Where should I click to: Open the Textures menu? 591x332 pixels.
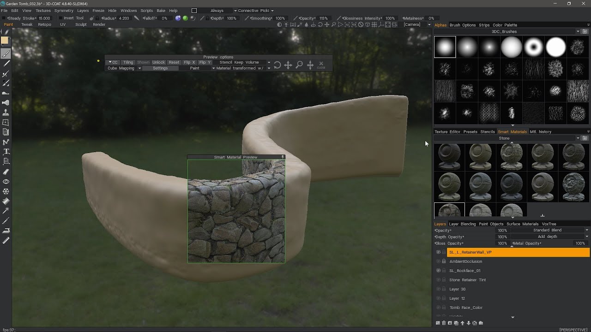pos(43,11)
